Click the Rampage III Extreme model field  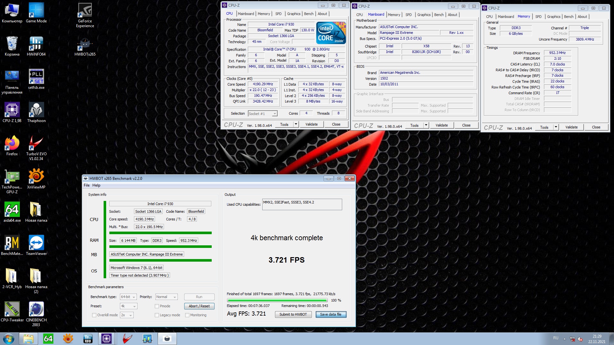click(x=408, y=33)
